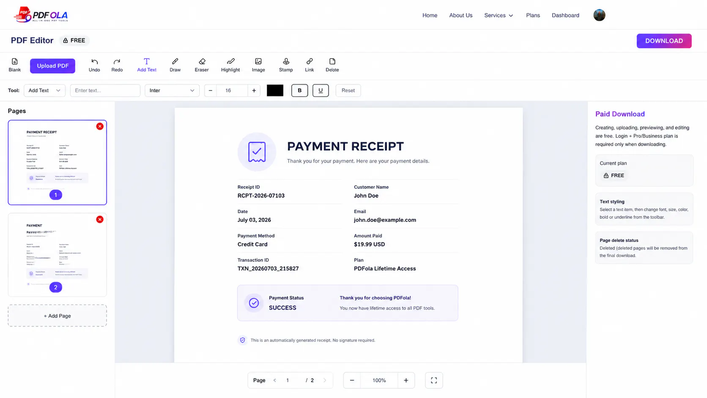
Task: Remove page 2 using its red X
Action: pos(100,220)
